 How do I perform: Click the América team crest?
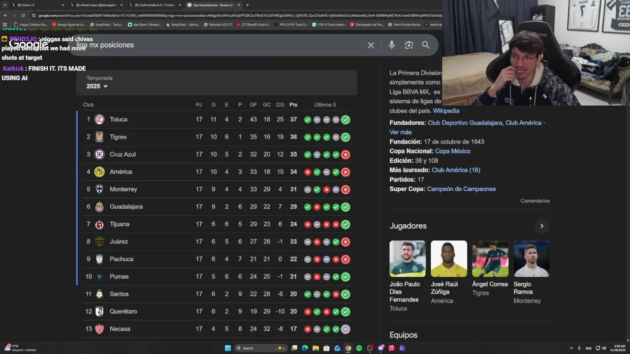[99, 172]
